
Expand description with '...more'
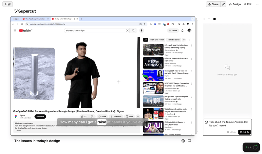(x=18, y=131)
